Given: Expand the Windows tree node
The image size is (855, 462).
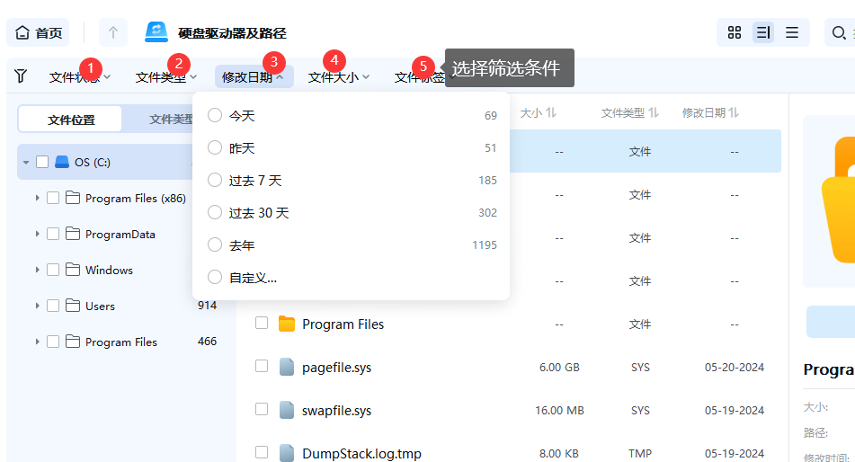Looking at the screenshot, I should 37,270.
